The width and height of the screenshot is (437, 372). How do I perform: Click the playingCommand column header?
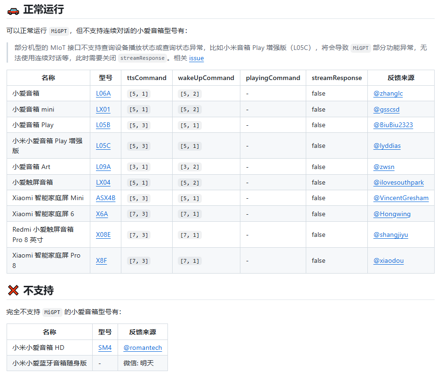[x=273, y=78]
